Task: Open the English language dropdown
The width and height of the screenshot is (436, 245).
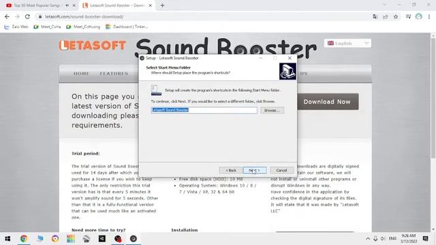Action: (x=347, y=44)
